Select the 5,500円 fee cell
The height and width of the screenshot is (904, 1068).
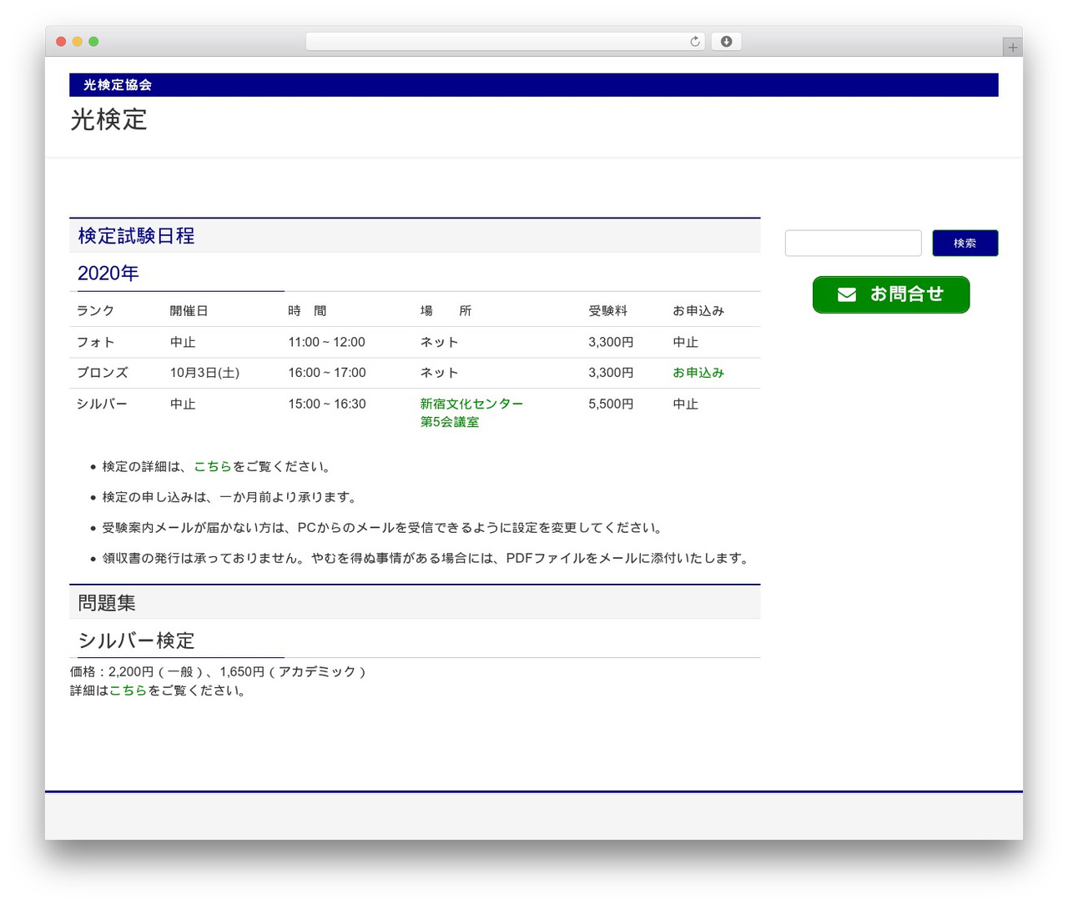coord(611,404)
